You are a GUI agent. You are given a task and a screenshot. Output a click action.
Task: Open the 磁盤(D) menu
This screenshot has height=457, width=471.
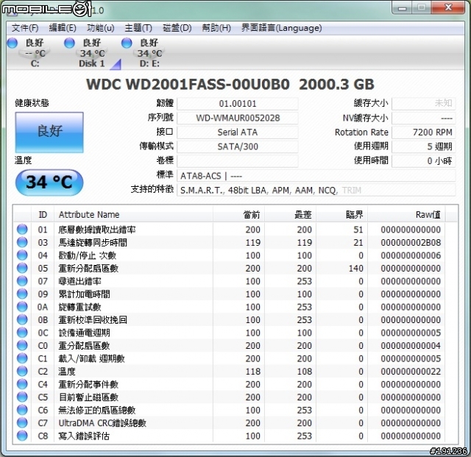[177, 28]
